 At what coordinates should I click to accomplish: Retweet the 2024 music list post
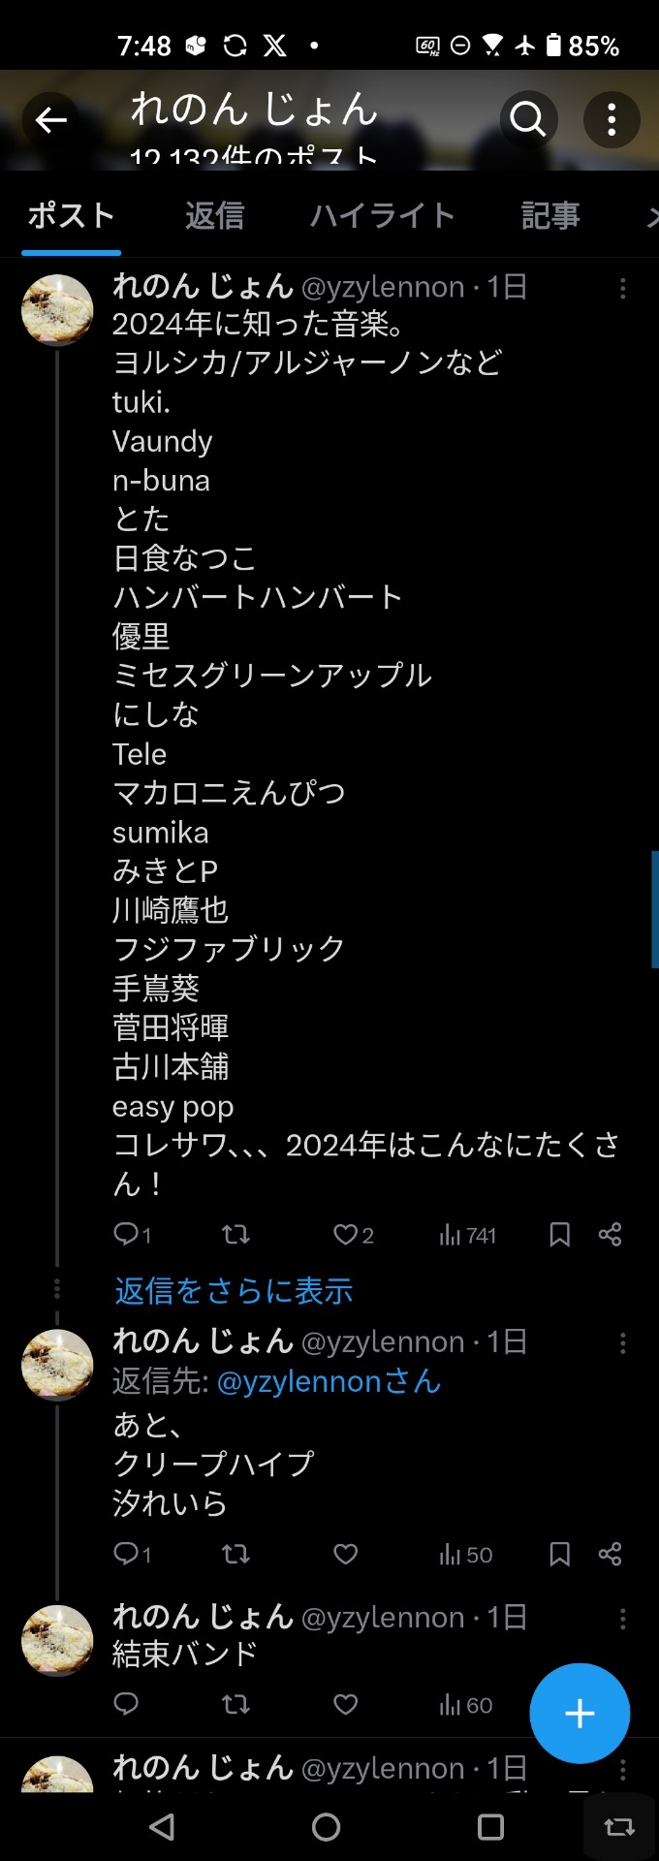[x=234, y=1234]
